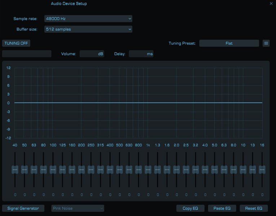Viewport: 276px width, 216px height.
Task: Click the 1k band slider handle
Action: tap(148, 169)
